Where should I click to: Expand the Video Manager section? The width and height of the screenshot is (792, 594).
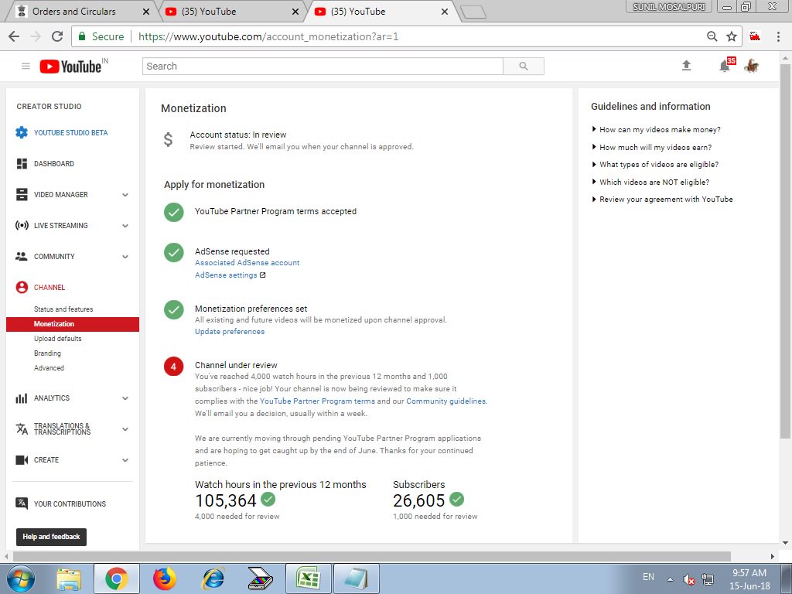(x=125, y=195)
